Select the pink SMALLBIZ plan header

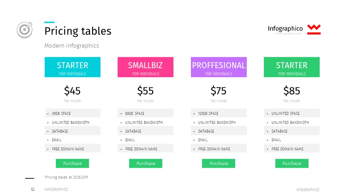[146, 67]
